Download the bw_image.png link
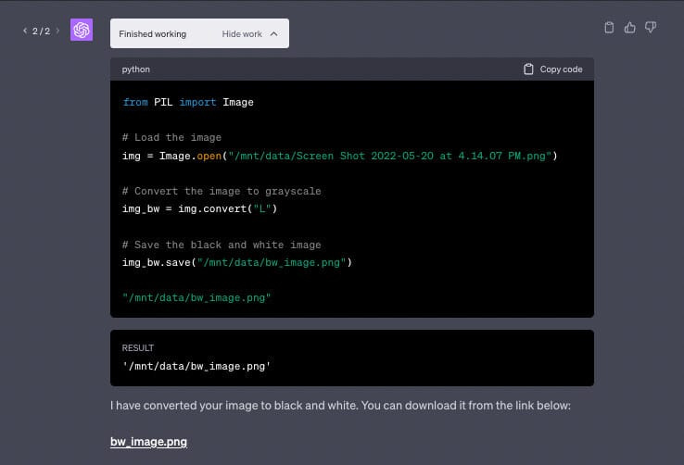Viewport: 684px width, 465px height. coord(148,442)
